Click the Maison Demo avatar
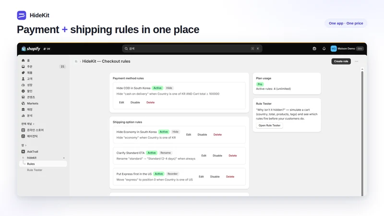This screenshot has width=384, height=216. click(334, 48)
